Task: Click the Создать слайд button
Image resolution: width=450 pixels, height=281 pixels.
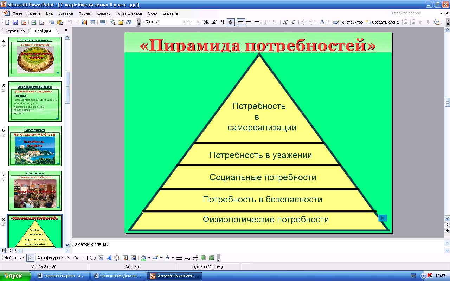Action: [382, 22]
